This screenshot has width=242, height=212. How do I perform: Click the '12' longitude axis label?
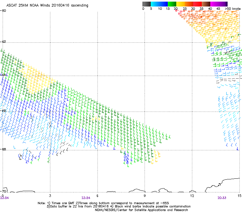point(192,196)
